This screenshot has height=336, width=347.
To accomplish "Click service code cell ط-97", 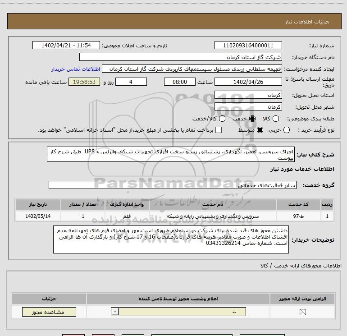I will point(298,216).
